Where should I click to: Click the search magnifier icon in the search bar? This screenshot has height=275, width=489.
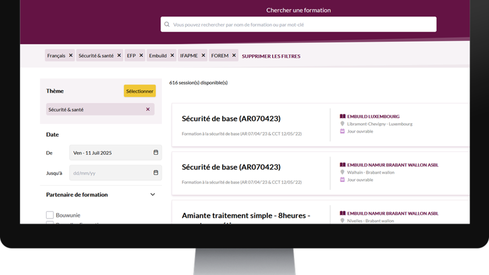(167, 24)
